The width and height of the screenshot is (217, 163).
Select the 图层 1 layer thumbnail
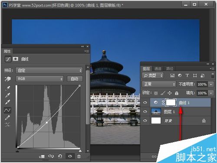click(156, 111)
